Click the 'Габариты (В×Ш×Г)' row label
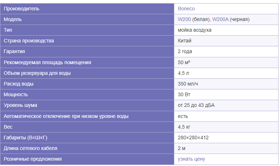The image size is (280, 166). pyautogui.click(x=26, y=138)
